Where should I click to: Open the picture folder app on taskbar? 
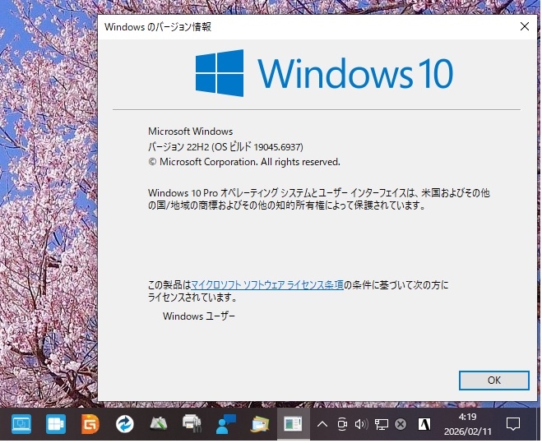coord(260,425)
